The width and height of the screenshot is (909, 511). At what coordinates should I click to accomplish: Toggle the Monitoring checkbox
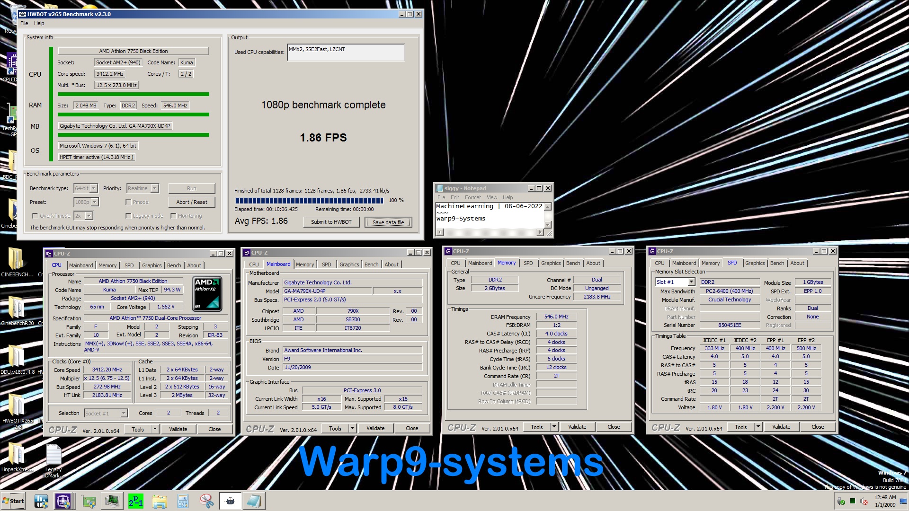coord(173,216)
